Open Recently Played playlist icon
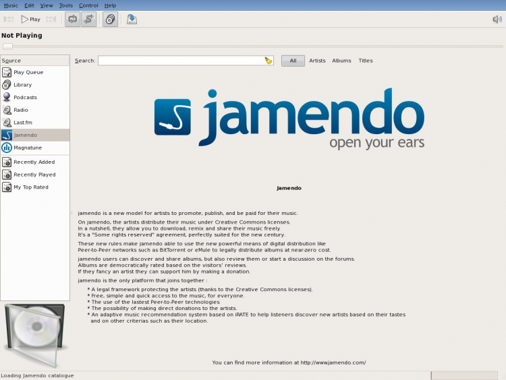The width and height of the screenshot is (506, 380). click(7, 175)
